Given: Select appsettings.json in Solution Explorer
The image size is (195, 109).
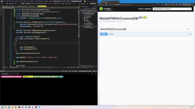Looking at the screenshot, I should tap(89, 23).
